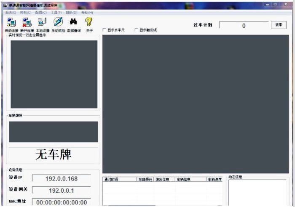Enable the 显示水平尺 checkbox

click(104, 30)
